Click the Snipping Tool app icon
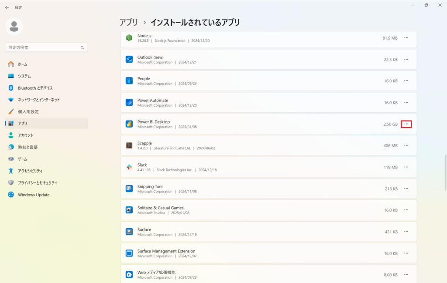Viewport: 447px width, 283px height. click(129, 189)
